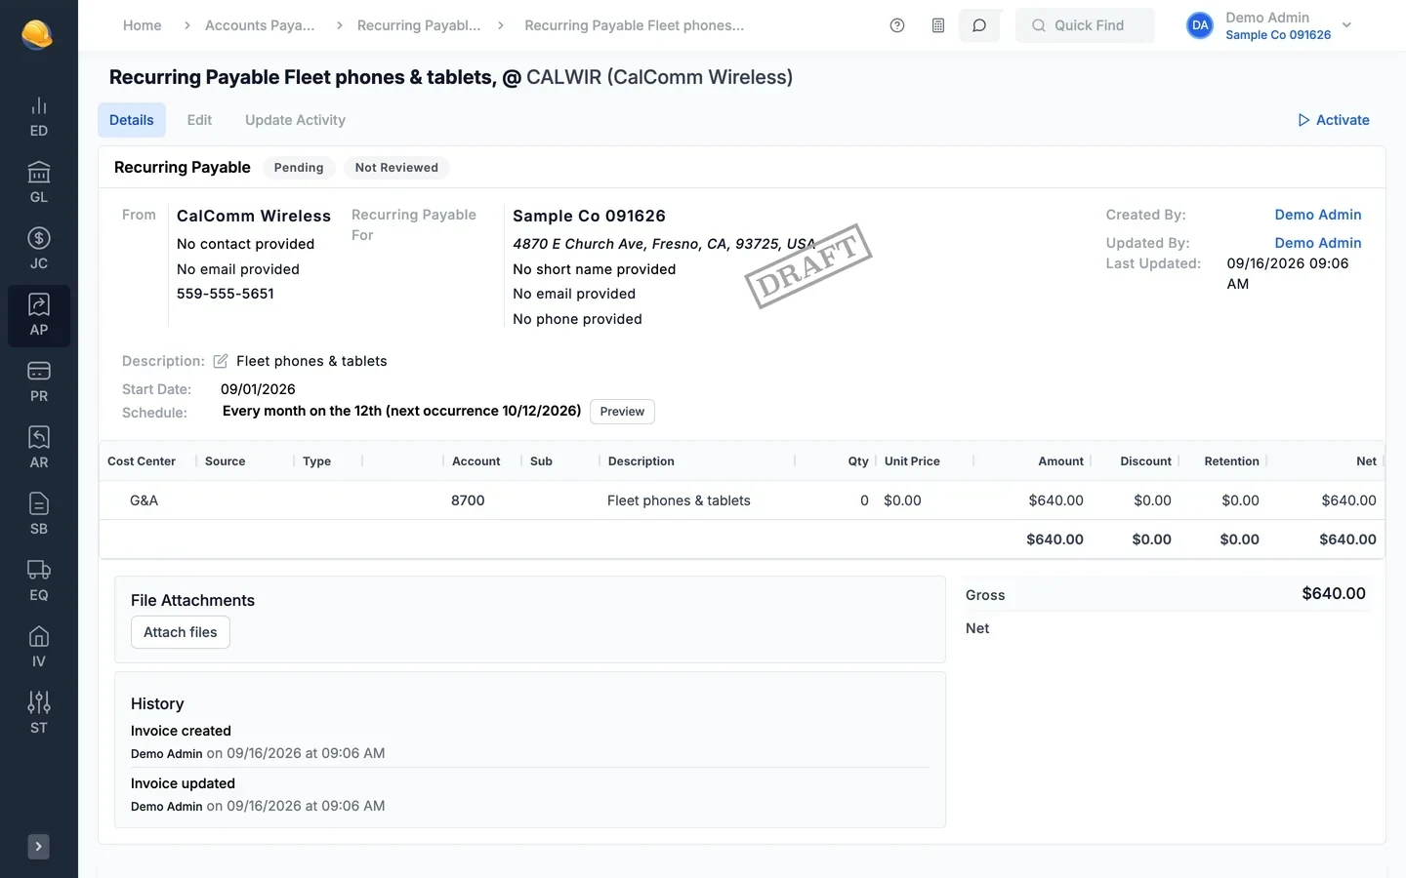Image resolution: width=1406 pixels, height=878 pixels.
Task: Open Accounts Payable breadcrumb link
Action: [260, 25]
